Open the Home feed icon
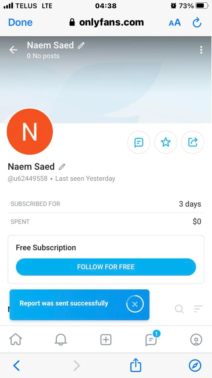The image size is (212, 378). pyautogui.click(x=16, y=339)
